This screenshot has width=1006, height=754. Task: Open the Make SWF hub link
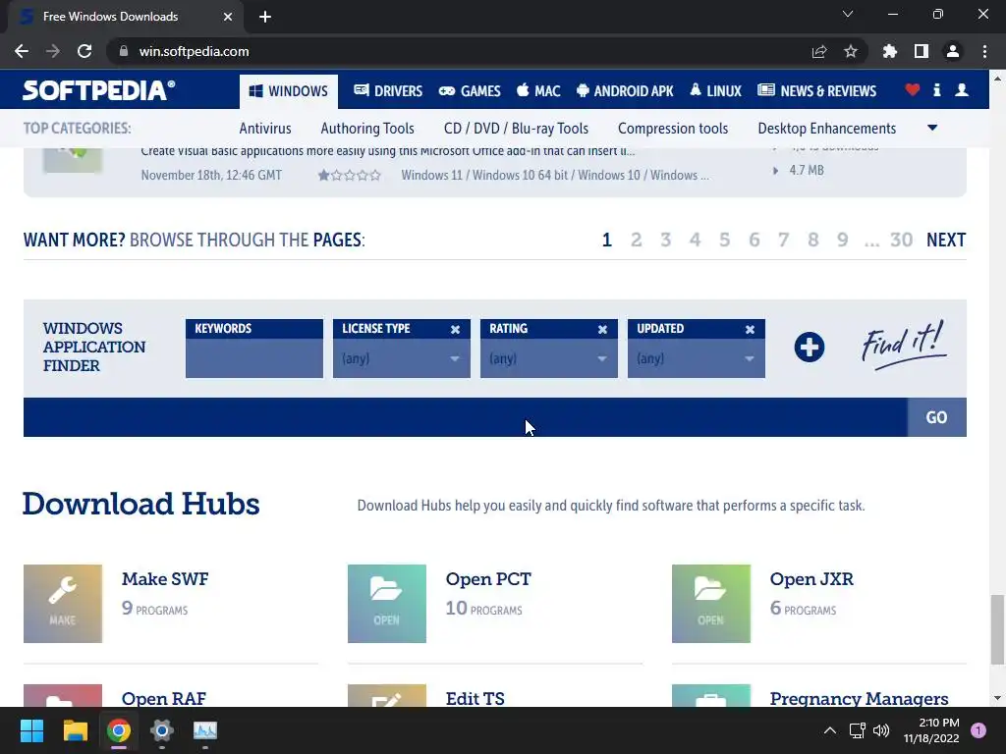pos(165,579)
